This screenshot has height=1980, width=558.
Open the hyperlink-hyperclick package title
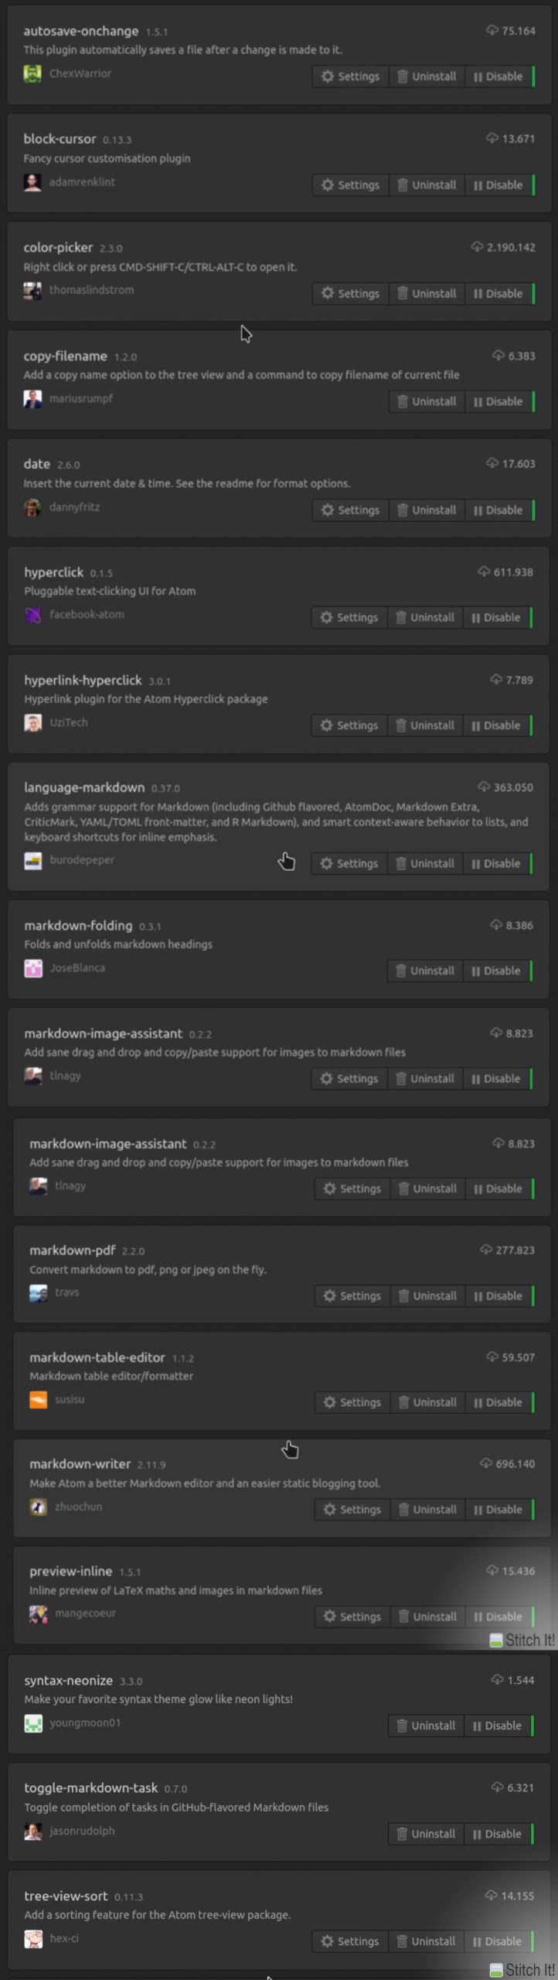[x=83, y=680]
